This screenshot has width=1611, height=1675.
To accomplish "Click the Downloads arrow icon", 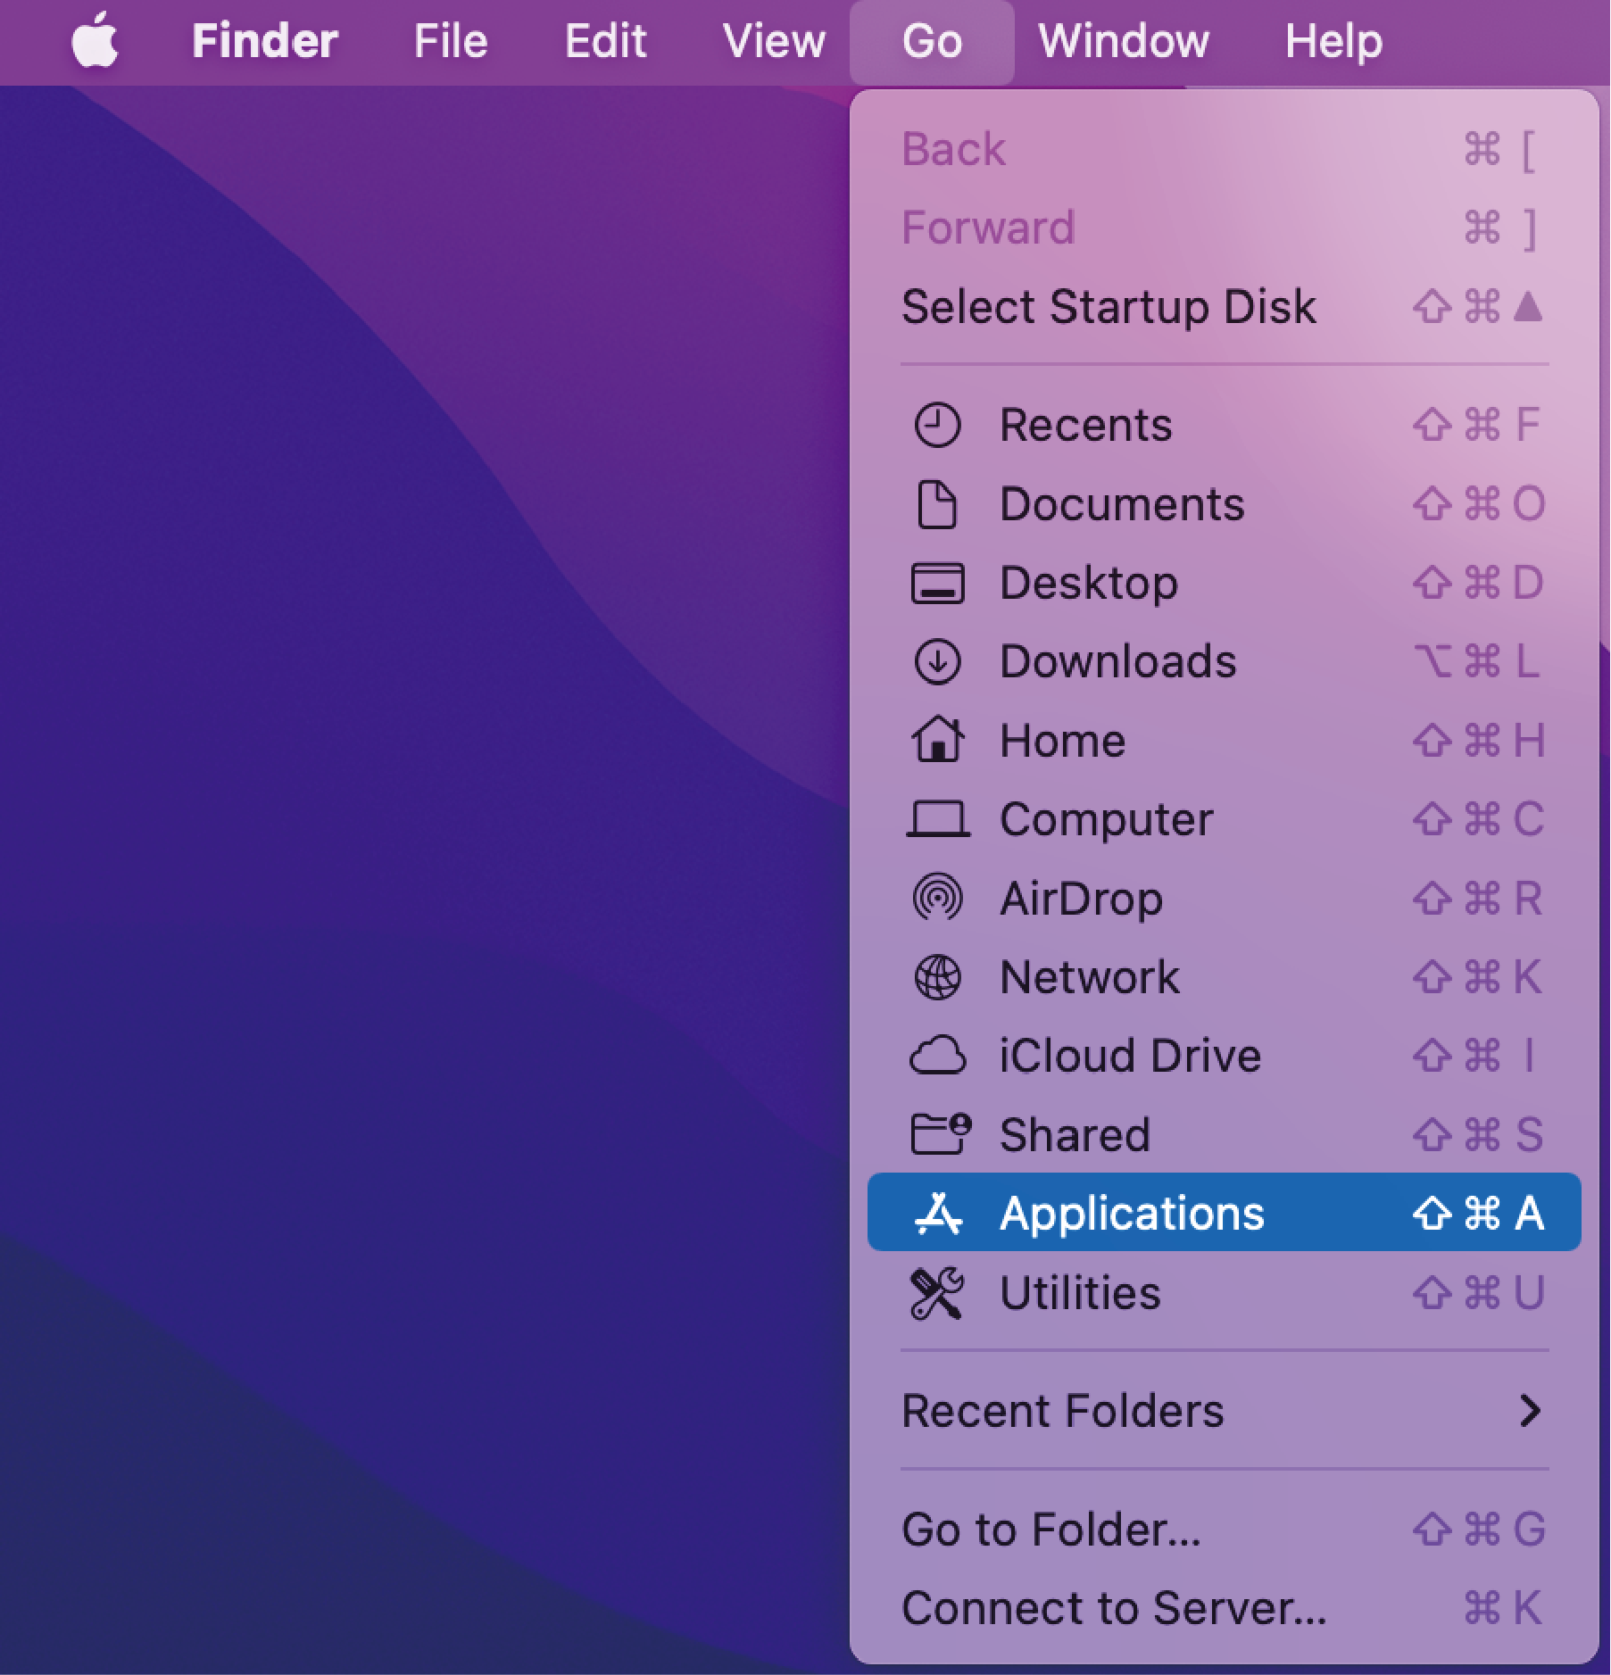I will tap(937, 662).
